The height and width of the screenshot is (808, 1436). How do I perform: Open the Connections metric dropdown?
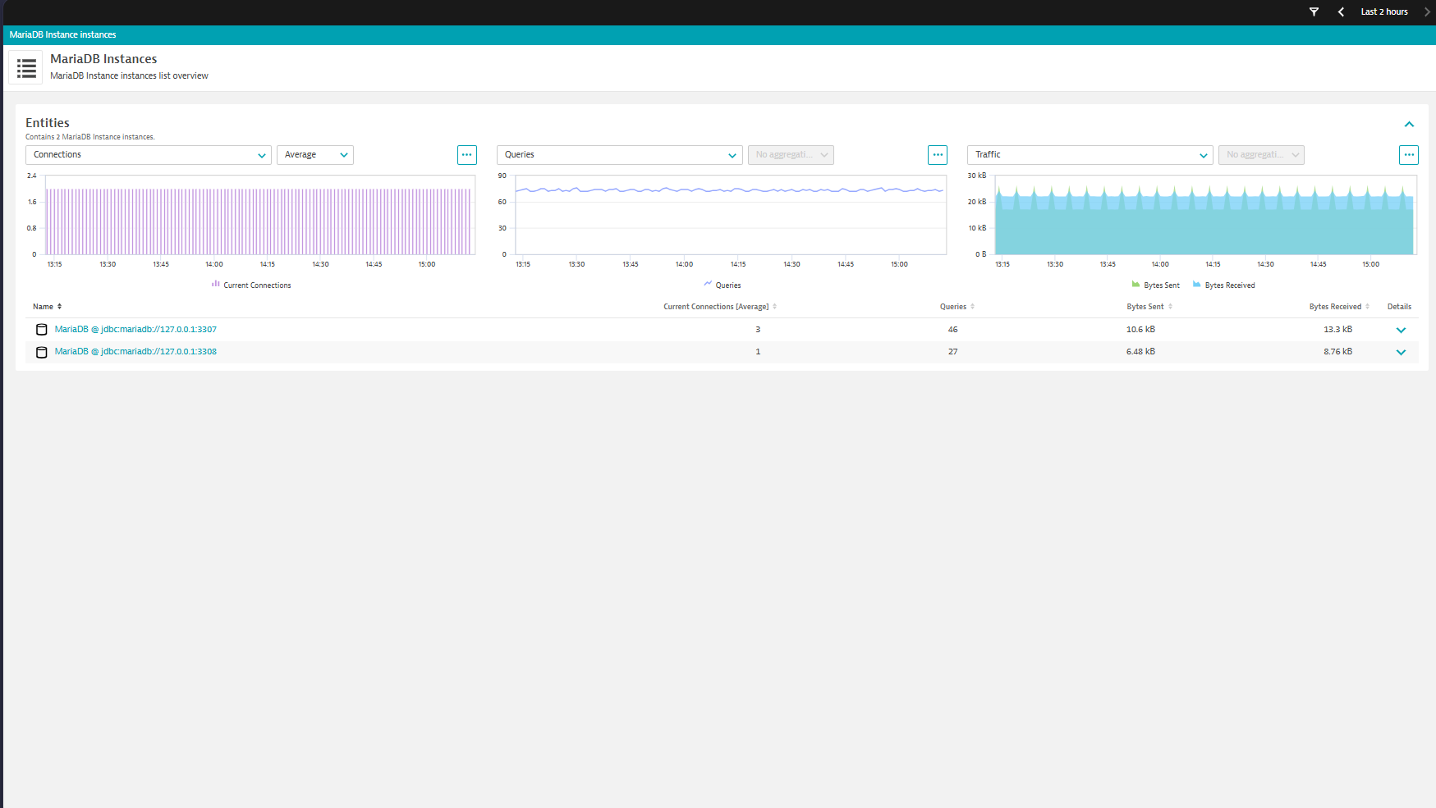click(149, 155)
